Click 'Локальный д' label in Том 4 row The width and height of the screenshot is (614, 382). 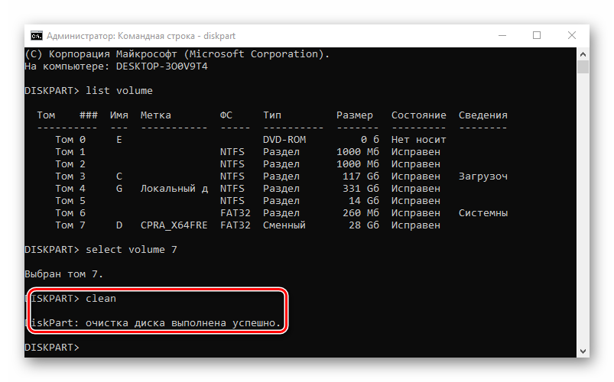(x=174, y=189)
